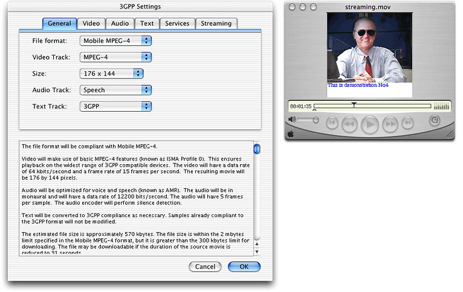Viewport: 463px width, 292px height.
Task: Expand the Size 176 x 144 dropdown
Action: tap(111, 74)
